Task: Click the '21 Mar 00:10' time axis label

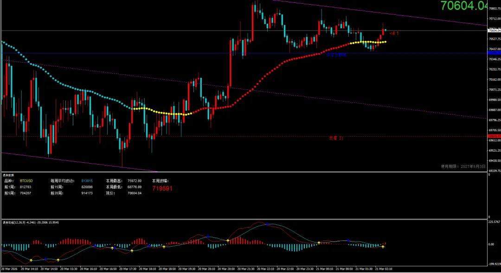Action: (x=325, y=269)
